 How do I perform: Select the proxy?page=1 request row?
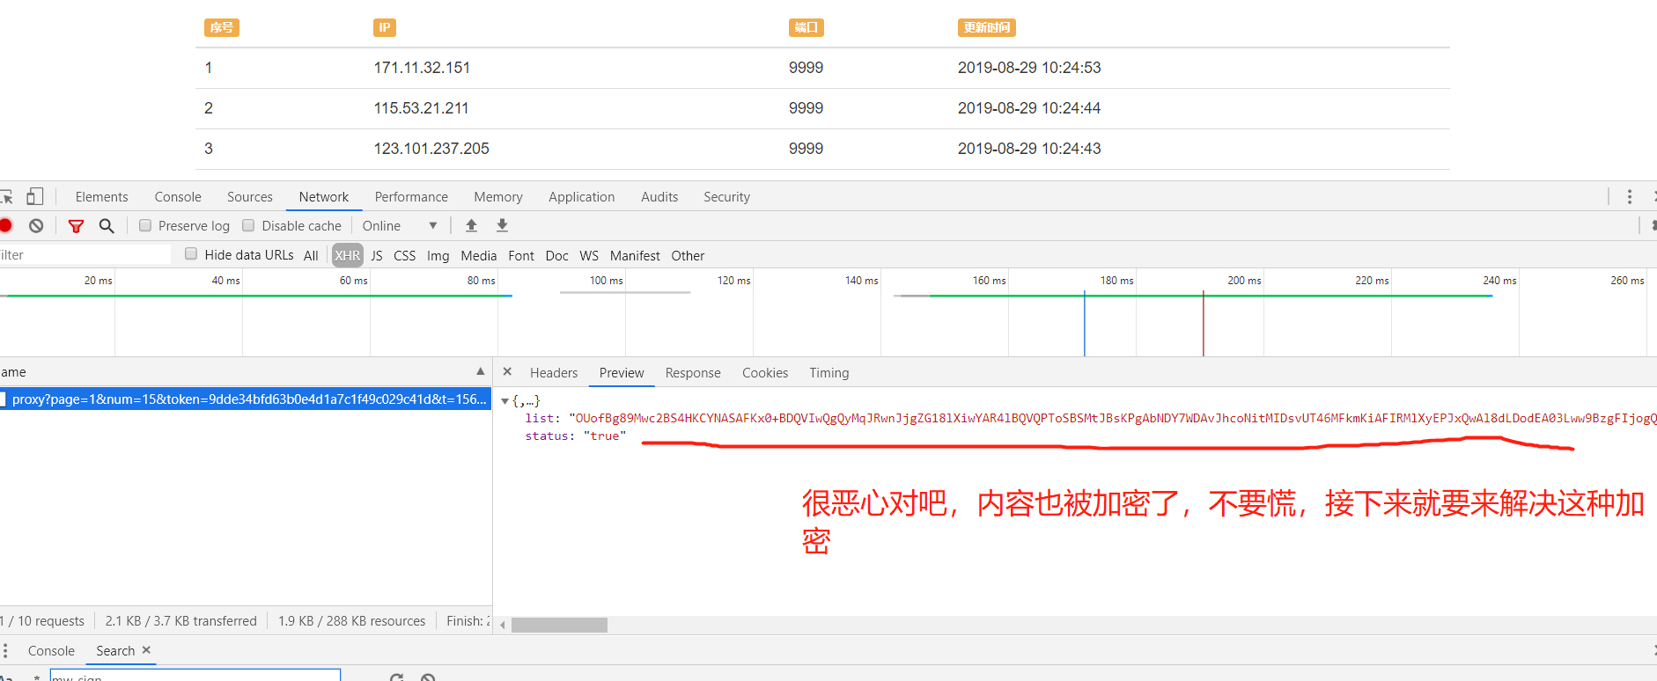tap(246, 399)
